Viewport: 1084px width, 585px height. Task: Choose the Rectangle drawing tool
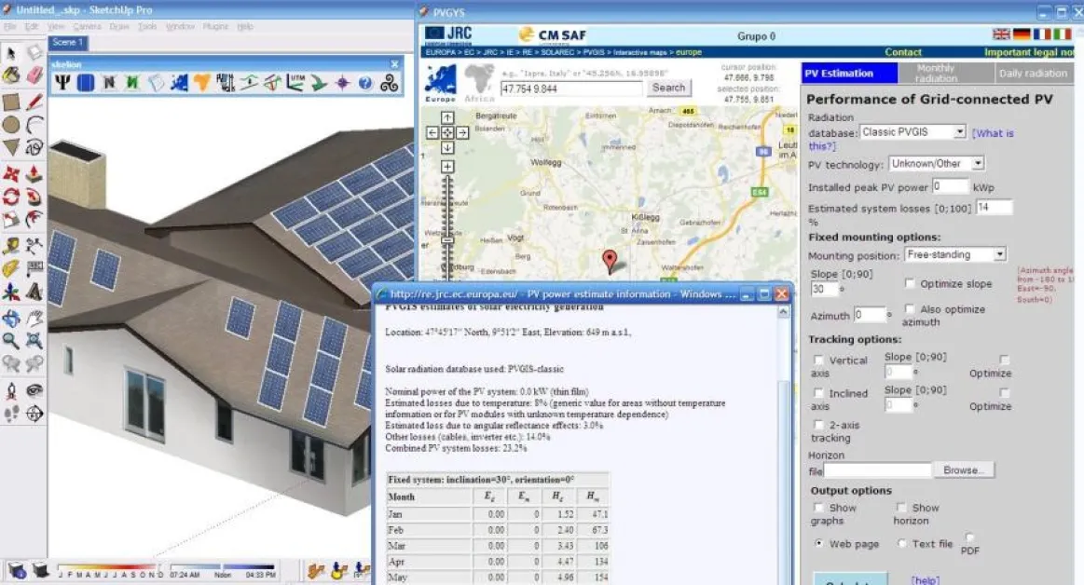coord(11,102)
